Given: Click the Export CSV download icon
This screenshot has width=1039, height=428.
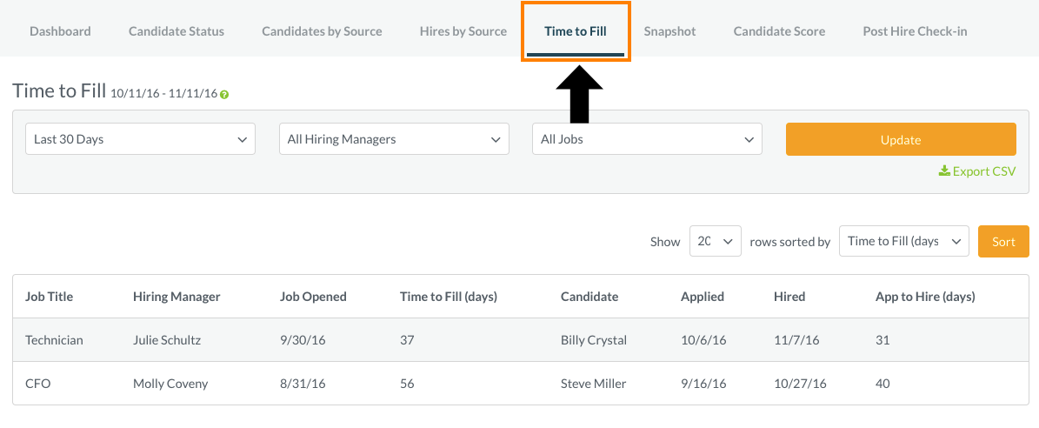Looking at the screenshot, I should 944,171.
